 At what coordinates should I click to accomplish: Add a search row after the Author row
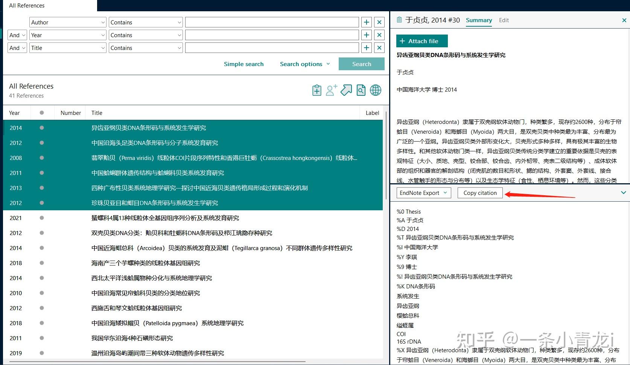(366, 23)
